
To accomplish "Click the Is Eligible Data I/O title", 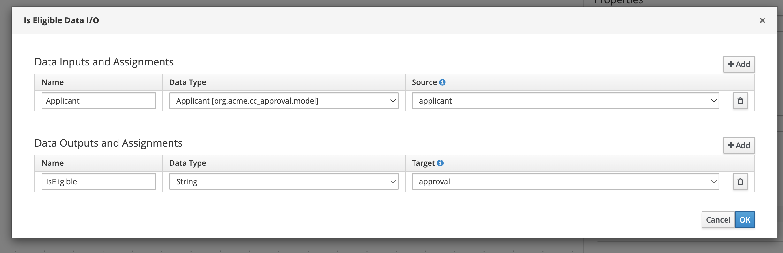I will 61,20.
